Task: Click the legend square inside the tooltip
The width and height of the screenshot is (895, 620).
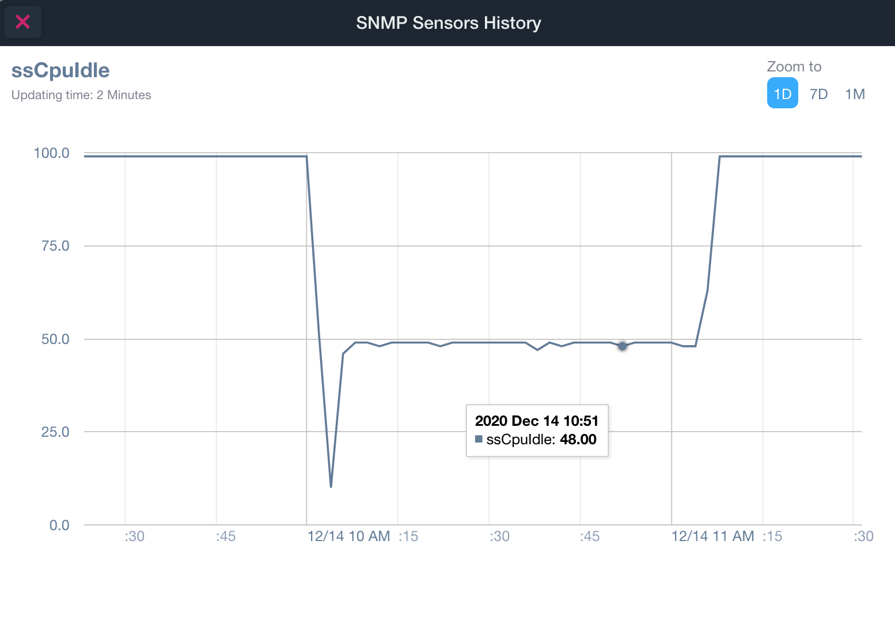Action: pos(479,439)
